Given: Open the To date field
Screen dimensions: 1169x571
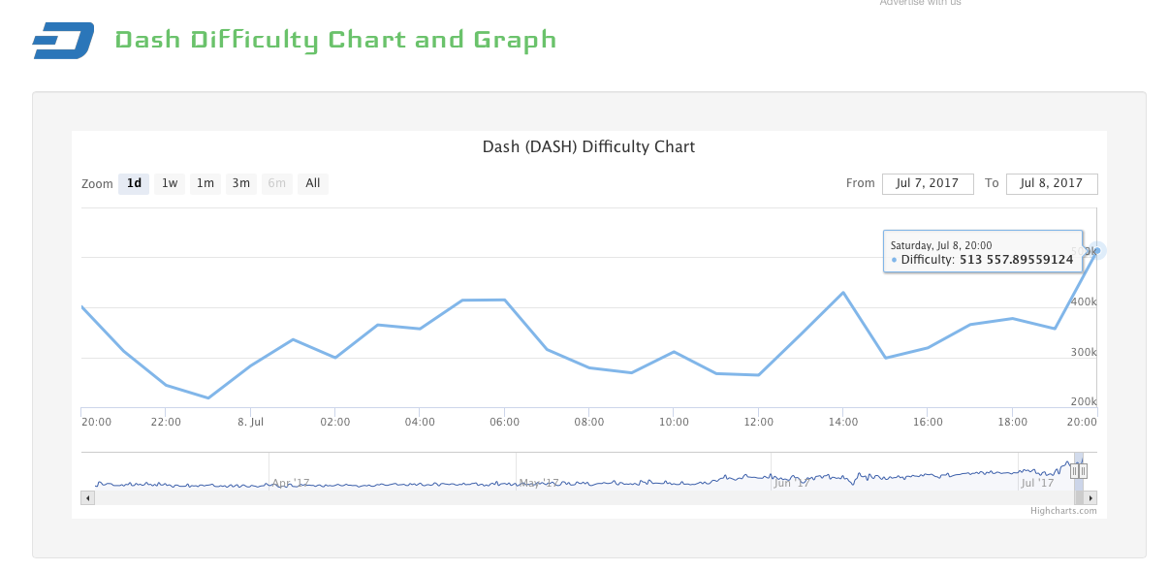Looking at the screenshot, I should (x=1052, y=183).
